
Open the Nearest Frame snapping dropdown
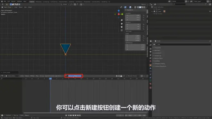[x=134, y=76]
